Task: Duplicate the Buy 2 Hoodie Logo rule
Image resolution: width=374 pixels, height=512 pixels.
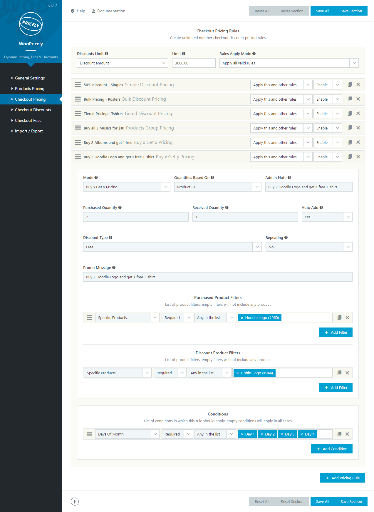Action: (x=350, y=157)
